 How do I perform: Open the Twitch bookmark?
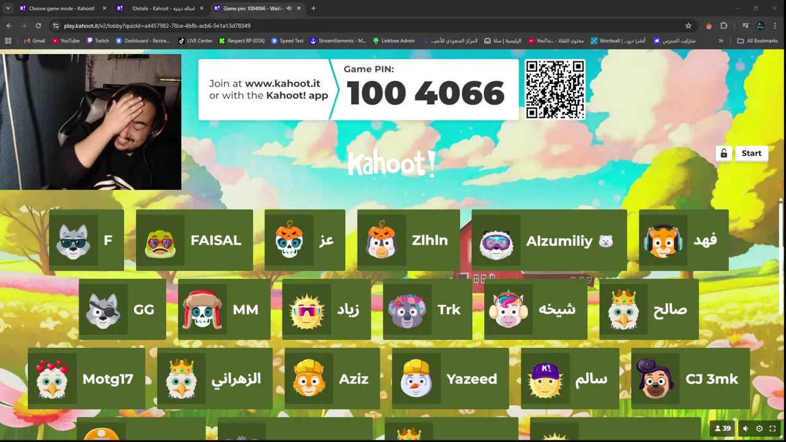[98, 41]
